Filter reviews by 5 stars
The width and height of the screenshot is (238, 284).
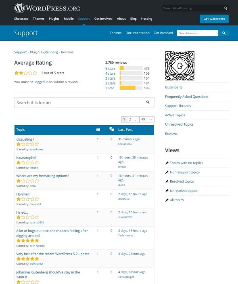[110, 68]
